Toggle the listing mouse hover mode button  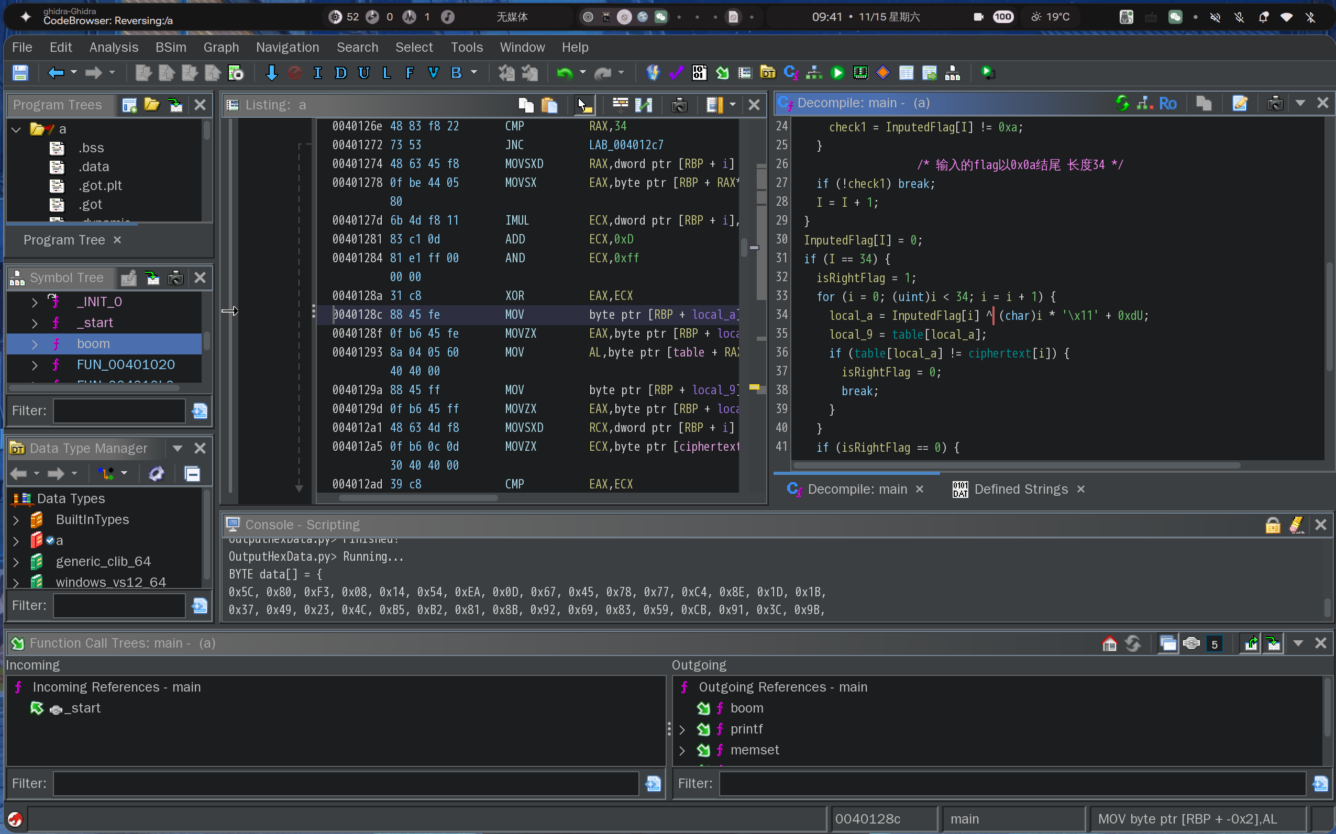(584, 105)
